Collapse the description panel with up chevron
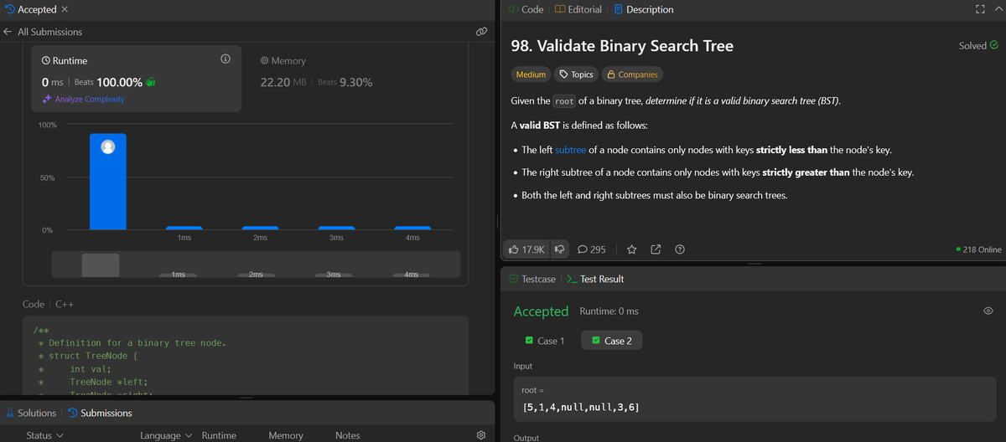This screenshot has height=442, width=1006. 998,9
